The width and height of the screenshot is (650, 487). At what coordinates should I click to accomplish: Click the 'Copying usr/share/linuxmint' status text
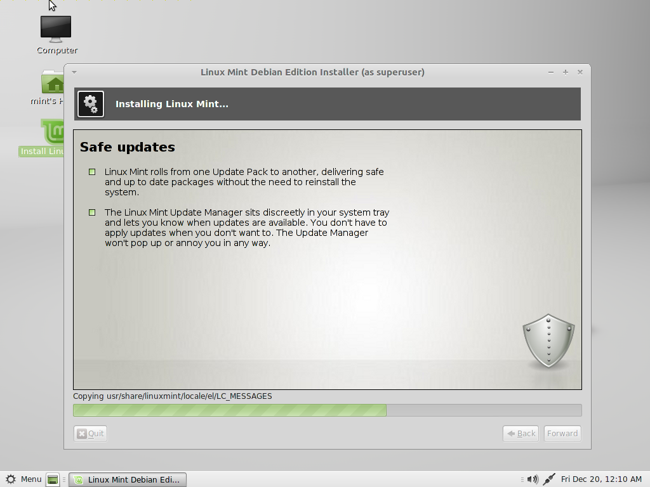173,396
